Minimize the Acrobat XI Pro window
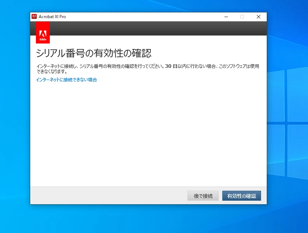 point(226,17)
